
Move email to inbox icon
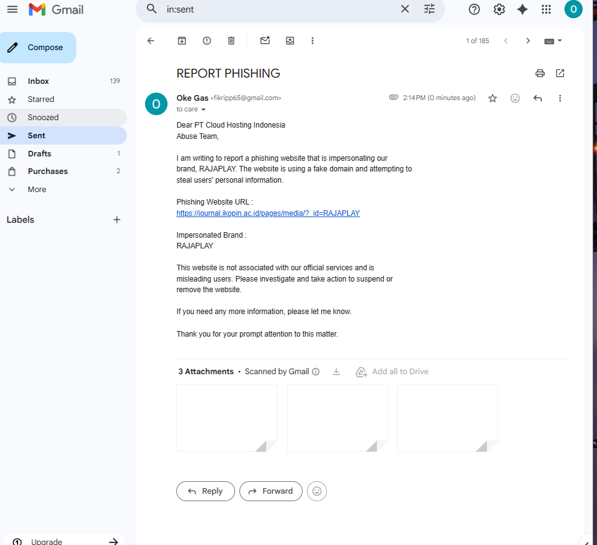coord(289,41)
